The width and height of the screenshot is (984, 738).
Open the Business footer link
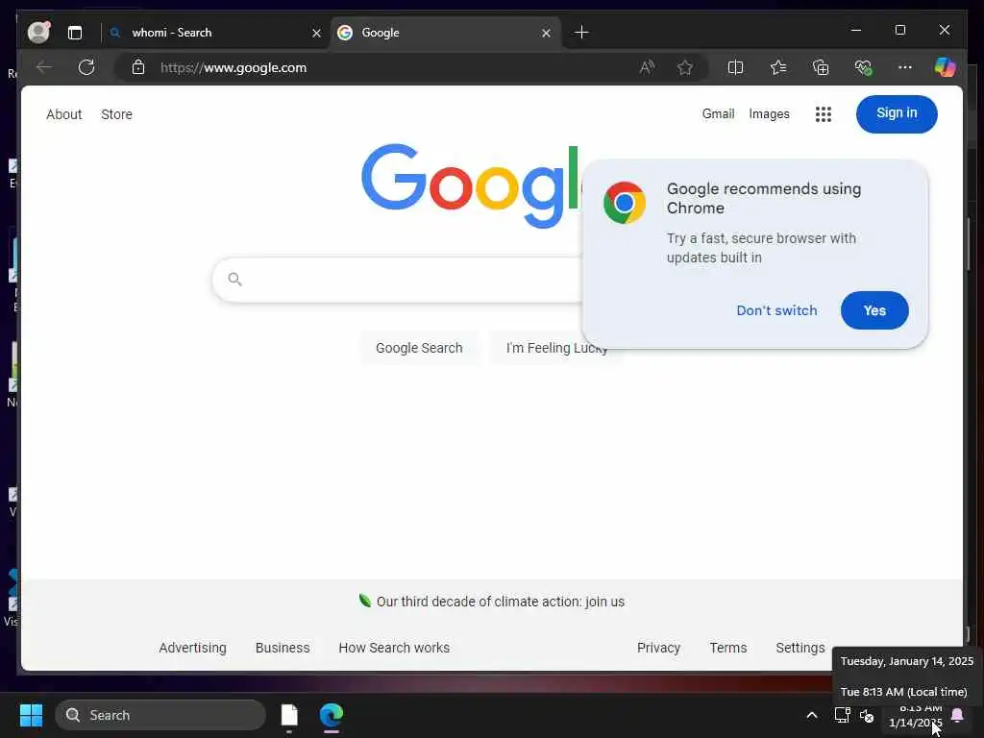click(x=283, y=648)
